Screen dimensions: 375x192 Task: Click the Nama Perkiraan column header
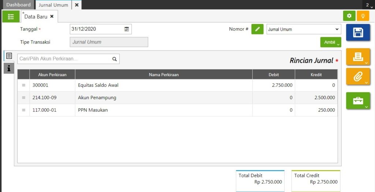point(164,75)
